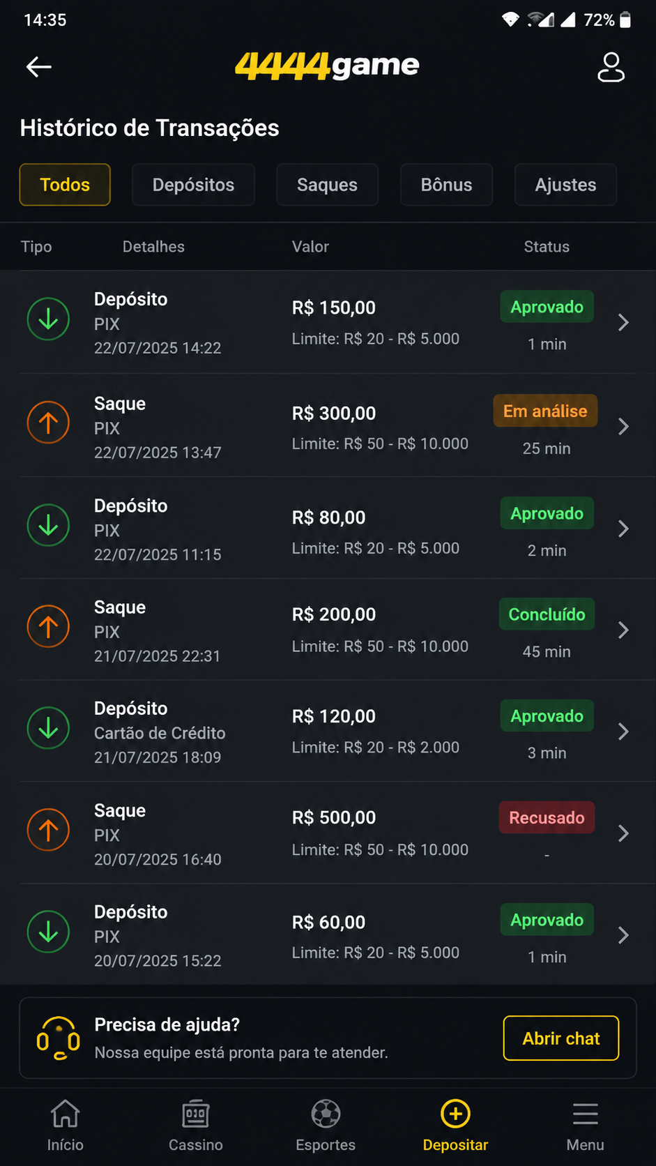Expand the Cartão de Crédito deposit chevron
The image size is (656, 1166).
tap(623, 731)
